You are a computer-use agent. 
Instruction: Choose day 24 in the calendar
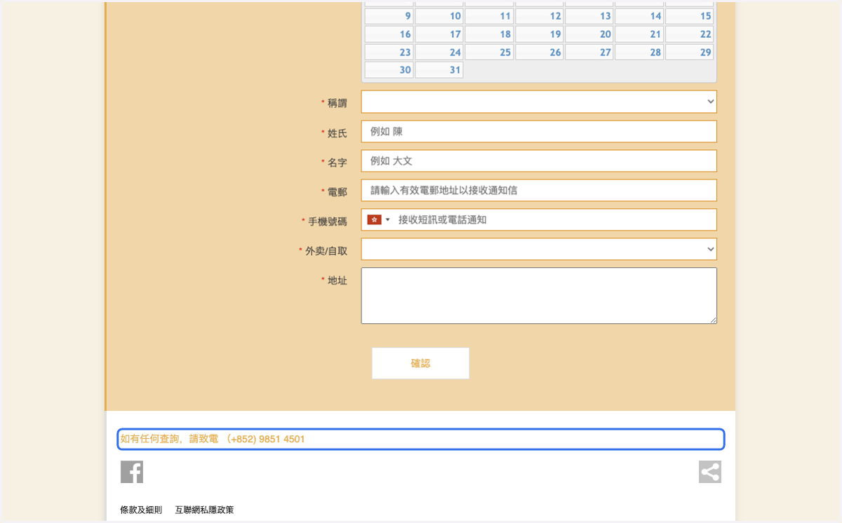point(439,53)
